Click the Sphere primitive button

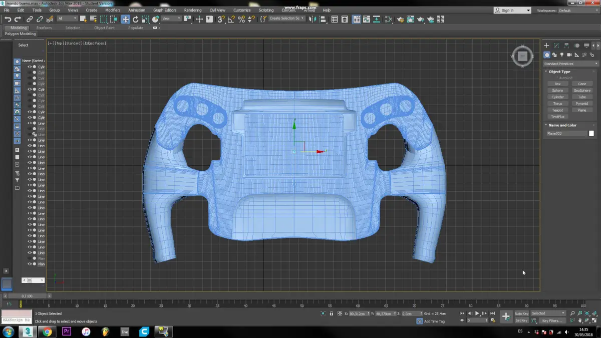557,90
